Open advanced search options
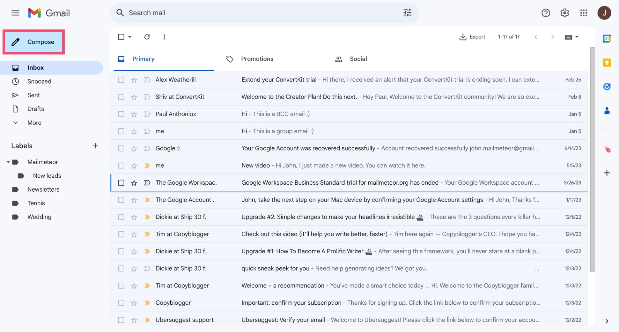Image resolution: width=619 pixels, height=332 pixels. [407, 12]
